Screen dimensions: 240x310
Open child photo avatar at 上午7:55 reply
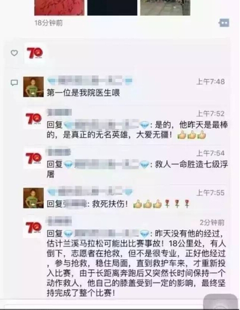pos(33,198)
